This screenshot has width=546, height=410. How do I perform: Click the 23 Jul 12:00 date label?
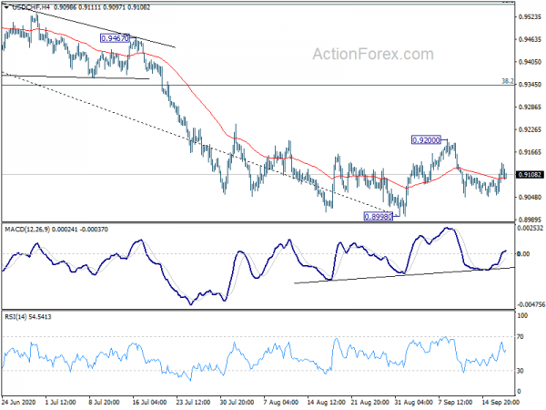(193, 402)
